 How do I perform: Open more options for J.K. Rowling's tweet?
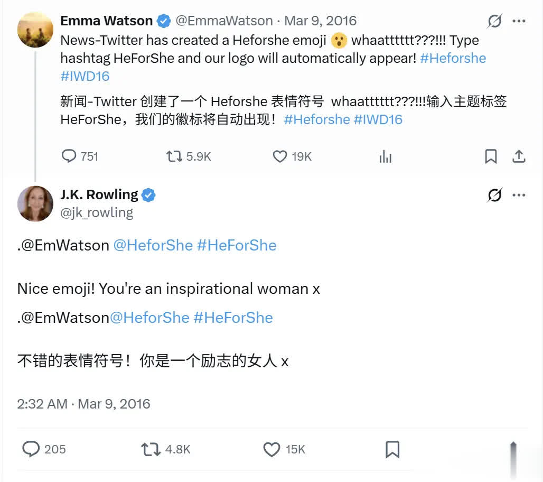(519, 196)
